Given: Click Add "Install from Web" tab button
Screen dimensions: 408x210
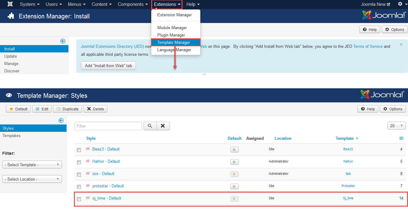Looking at the screenshot, I should click(x=108, y=66).
